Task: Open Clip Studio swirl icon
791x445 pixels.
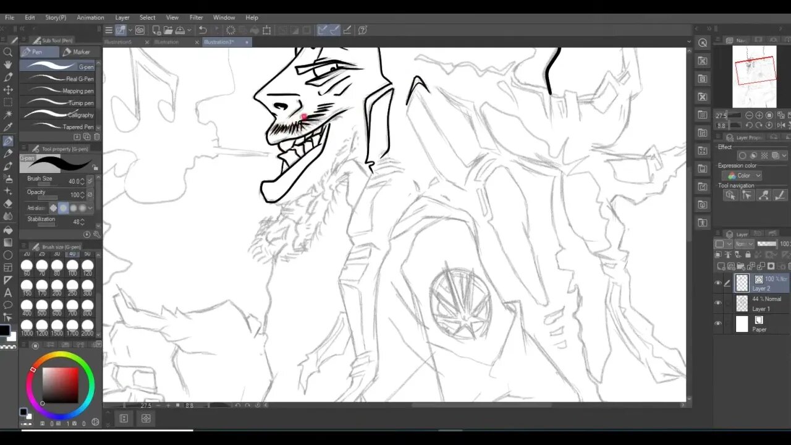Action: (140, 30)
